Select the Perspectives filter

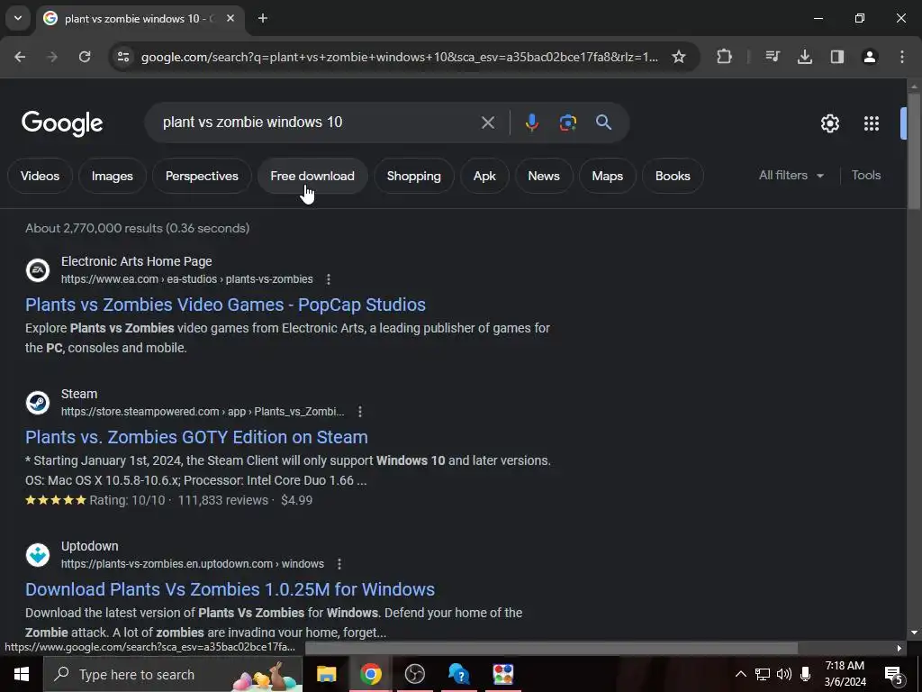pyautogui.click(x=202, y=176)
